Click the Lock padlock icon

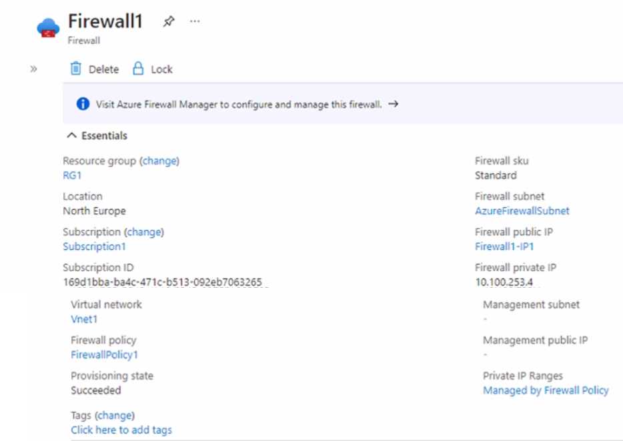pos(138,69)
